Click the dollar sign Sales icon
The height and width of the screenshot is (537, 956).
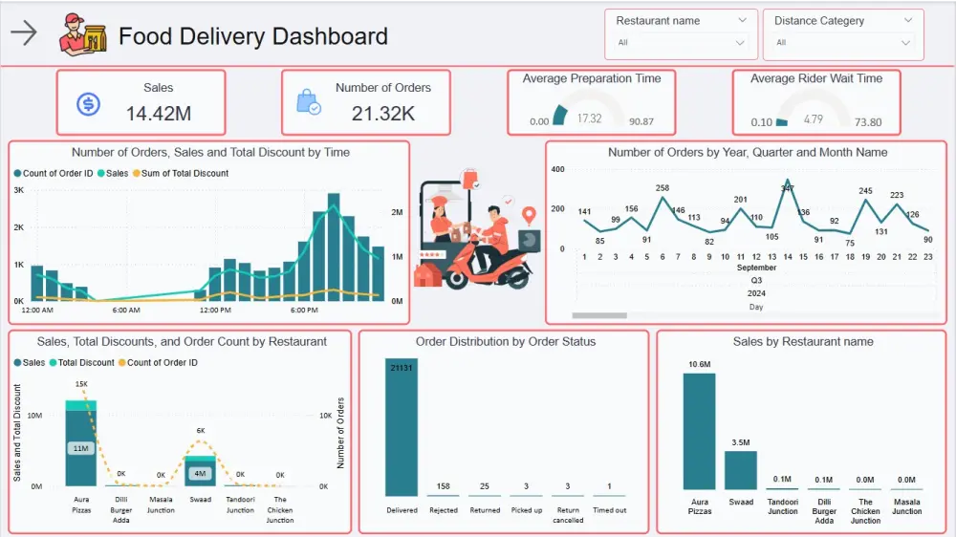point(88,104)
